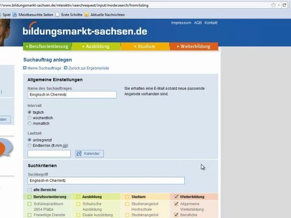Check Schülerpraktikum checkbox
291x218 pixels.
29,204
